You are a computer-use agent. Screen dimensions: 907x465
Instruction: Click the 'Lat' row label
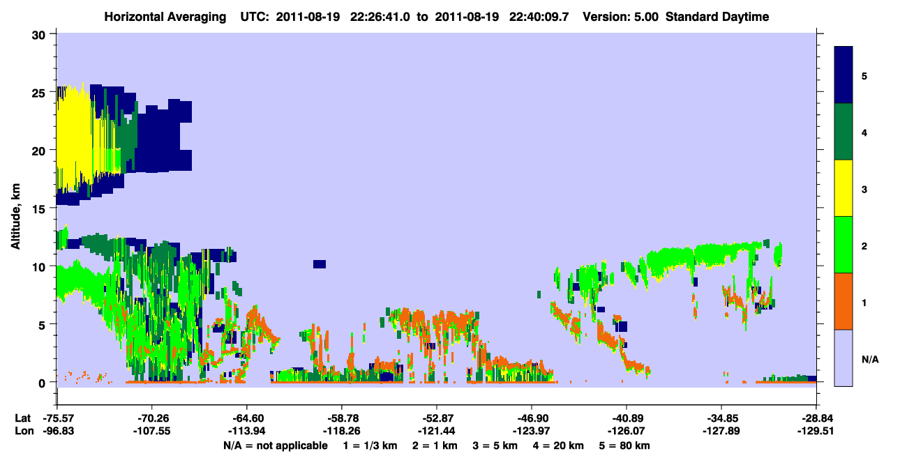pos(22,418)
